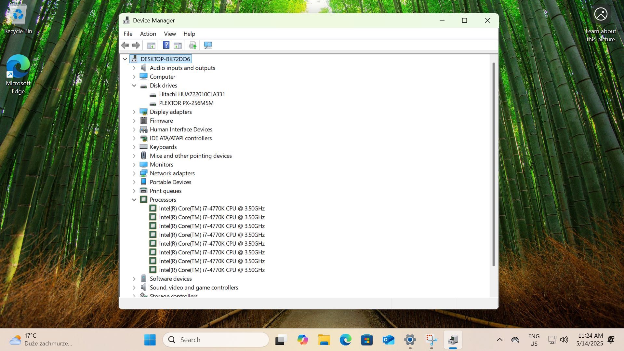The width and height of the screenshot is (624, 351).
Task: Open Outlook from the taskbar
Action: coord(388,340)
